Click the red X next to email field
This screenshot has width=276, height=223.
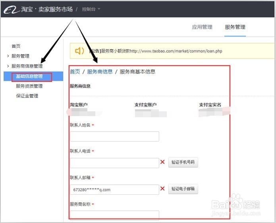pos(162,188)
